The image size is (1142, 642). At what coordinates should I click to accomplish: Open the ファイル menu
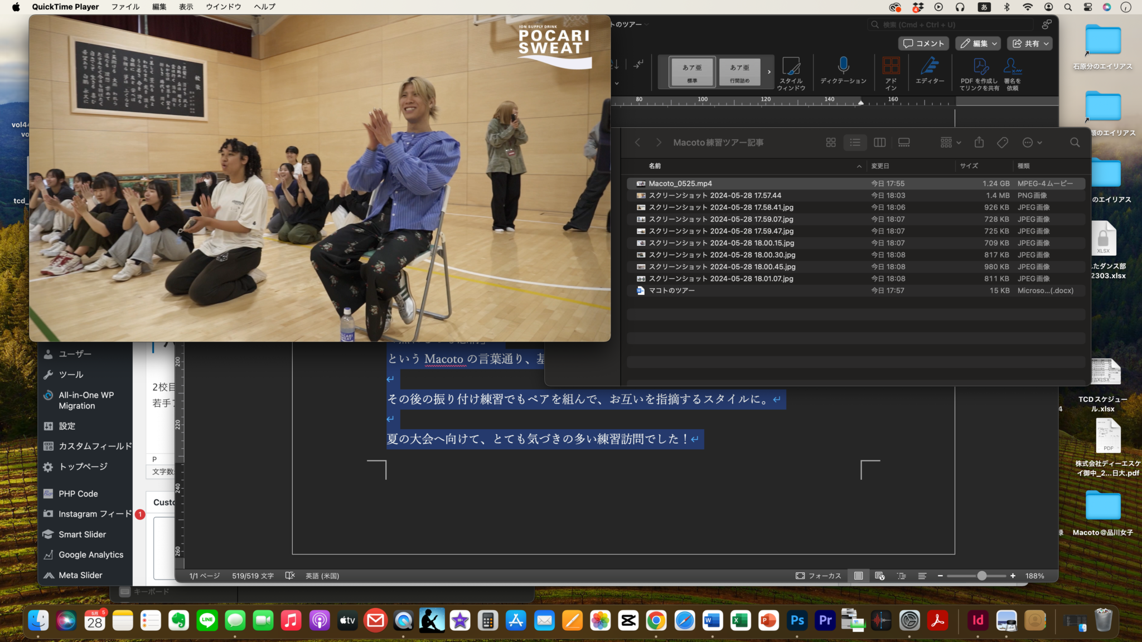coord(125,7)
